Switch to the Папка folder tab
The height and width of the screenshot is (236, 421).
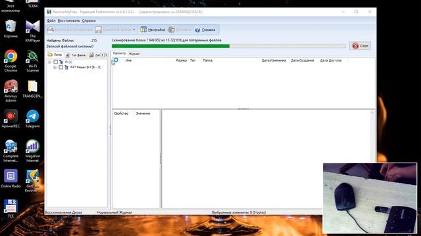[x=55, y=54]
